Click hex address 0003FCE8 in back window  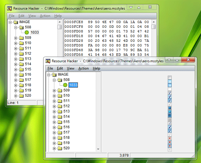74,22
